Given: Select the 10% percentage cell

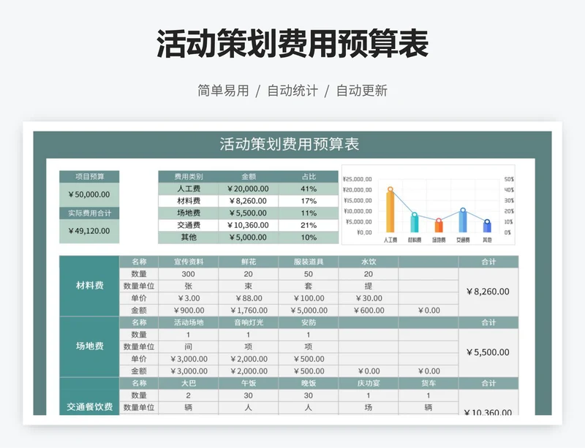Looking at the screenshot, I should pyautogui.click(x=309, y=238).
